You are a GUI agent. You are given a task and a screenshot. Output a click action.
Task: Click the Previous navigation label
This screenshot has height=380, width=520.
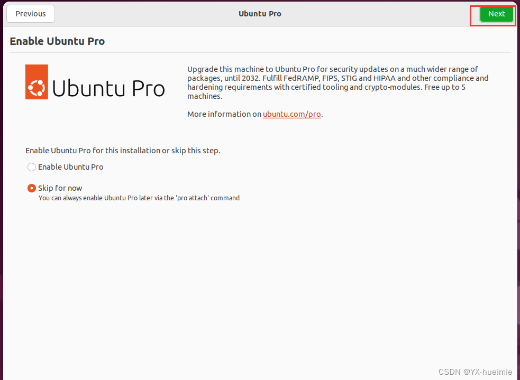pyautogui.click(x=30, y=14)
